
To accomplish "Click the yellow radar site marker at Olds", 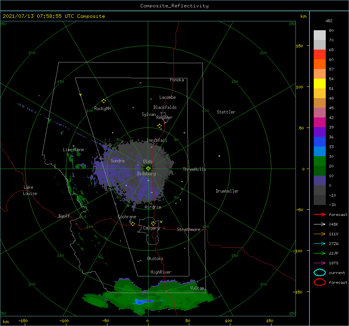I will click(x=148, y=169).
